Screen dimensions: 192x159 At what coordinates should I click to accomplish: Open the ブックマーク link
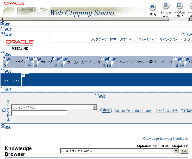[98, 40]
